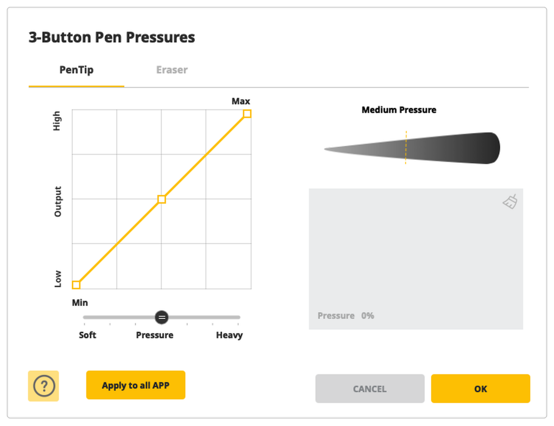Confirm with the OK button
The image size is (554, 426).
click(480, 389)
